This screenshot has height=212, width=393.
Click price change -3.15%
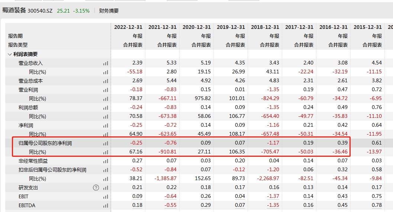(x=81, y=11)
